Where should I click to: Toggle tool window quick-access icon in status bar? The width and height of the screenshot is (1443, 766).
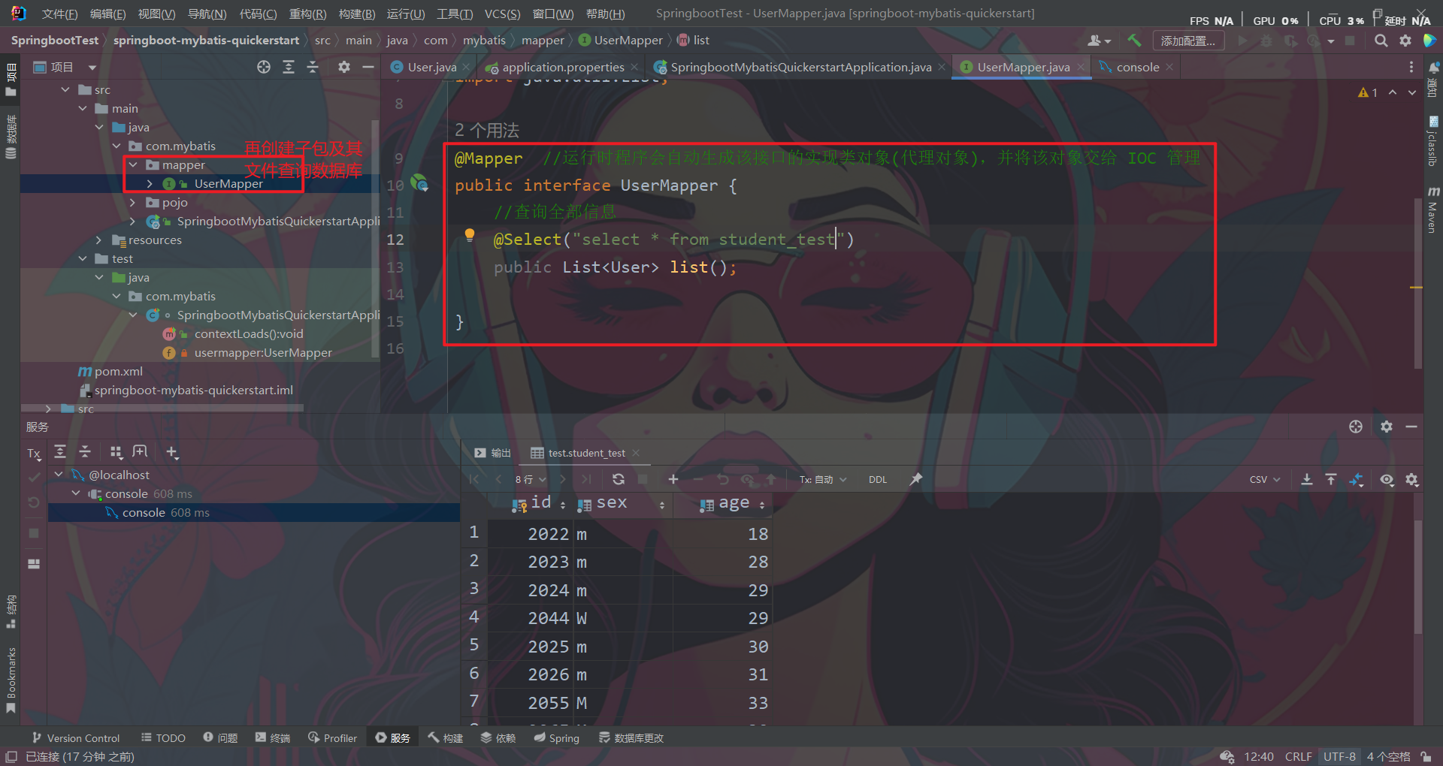11,756
